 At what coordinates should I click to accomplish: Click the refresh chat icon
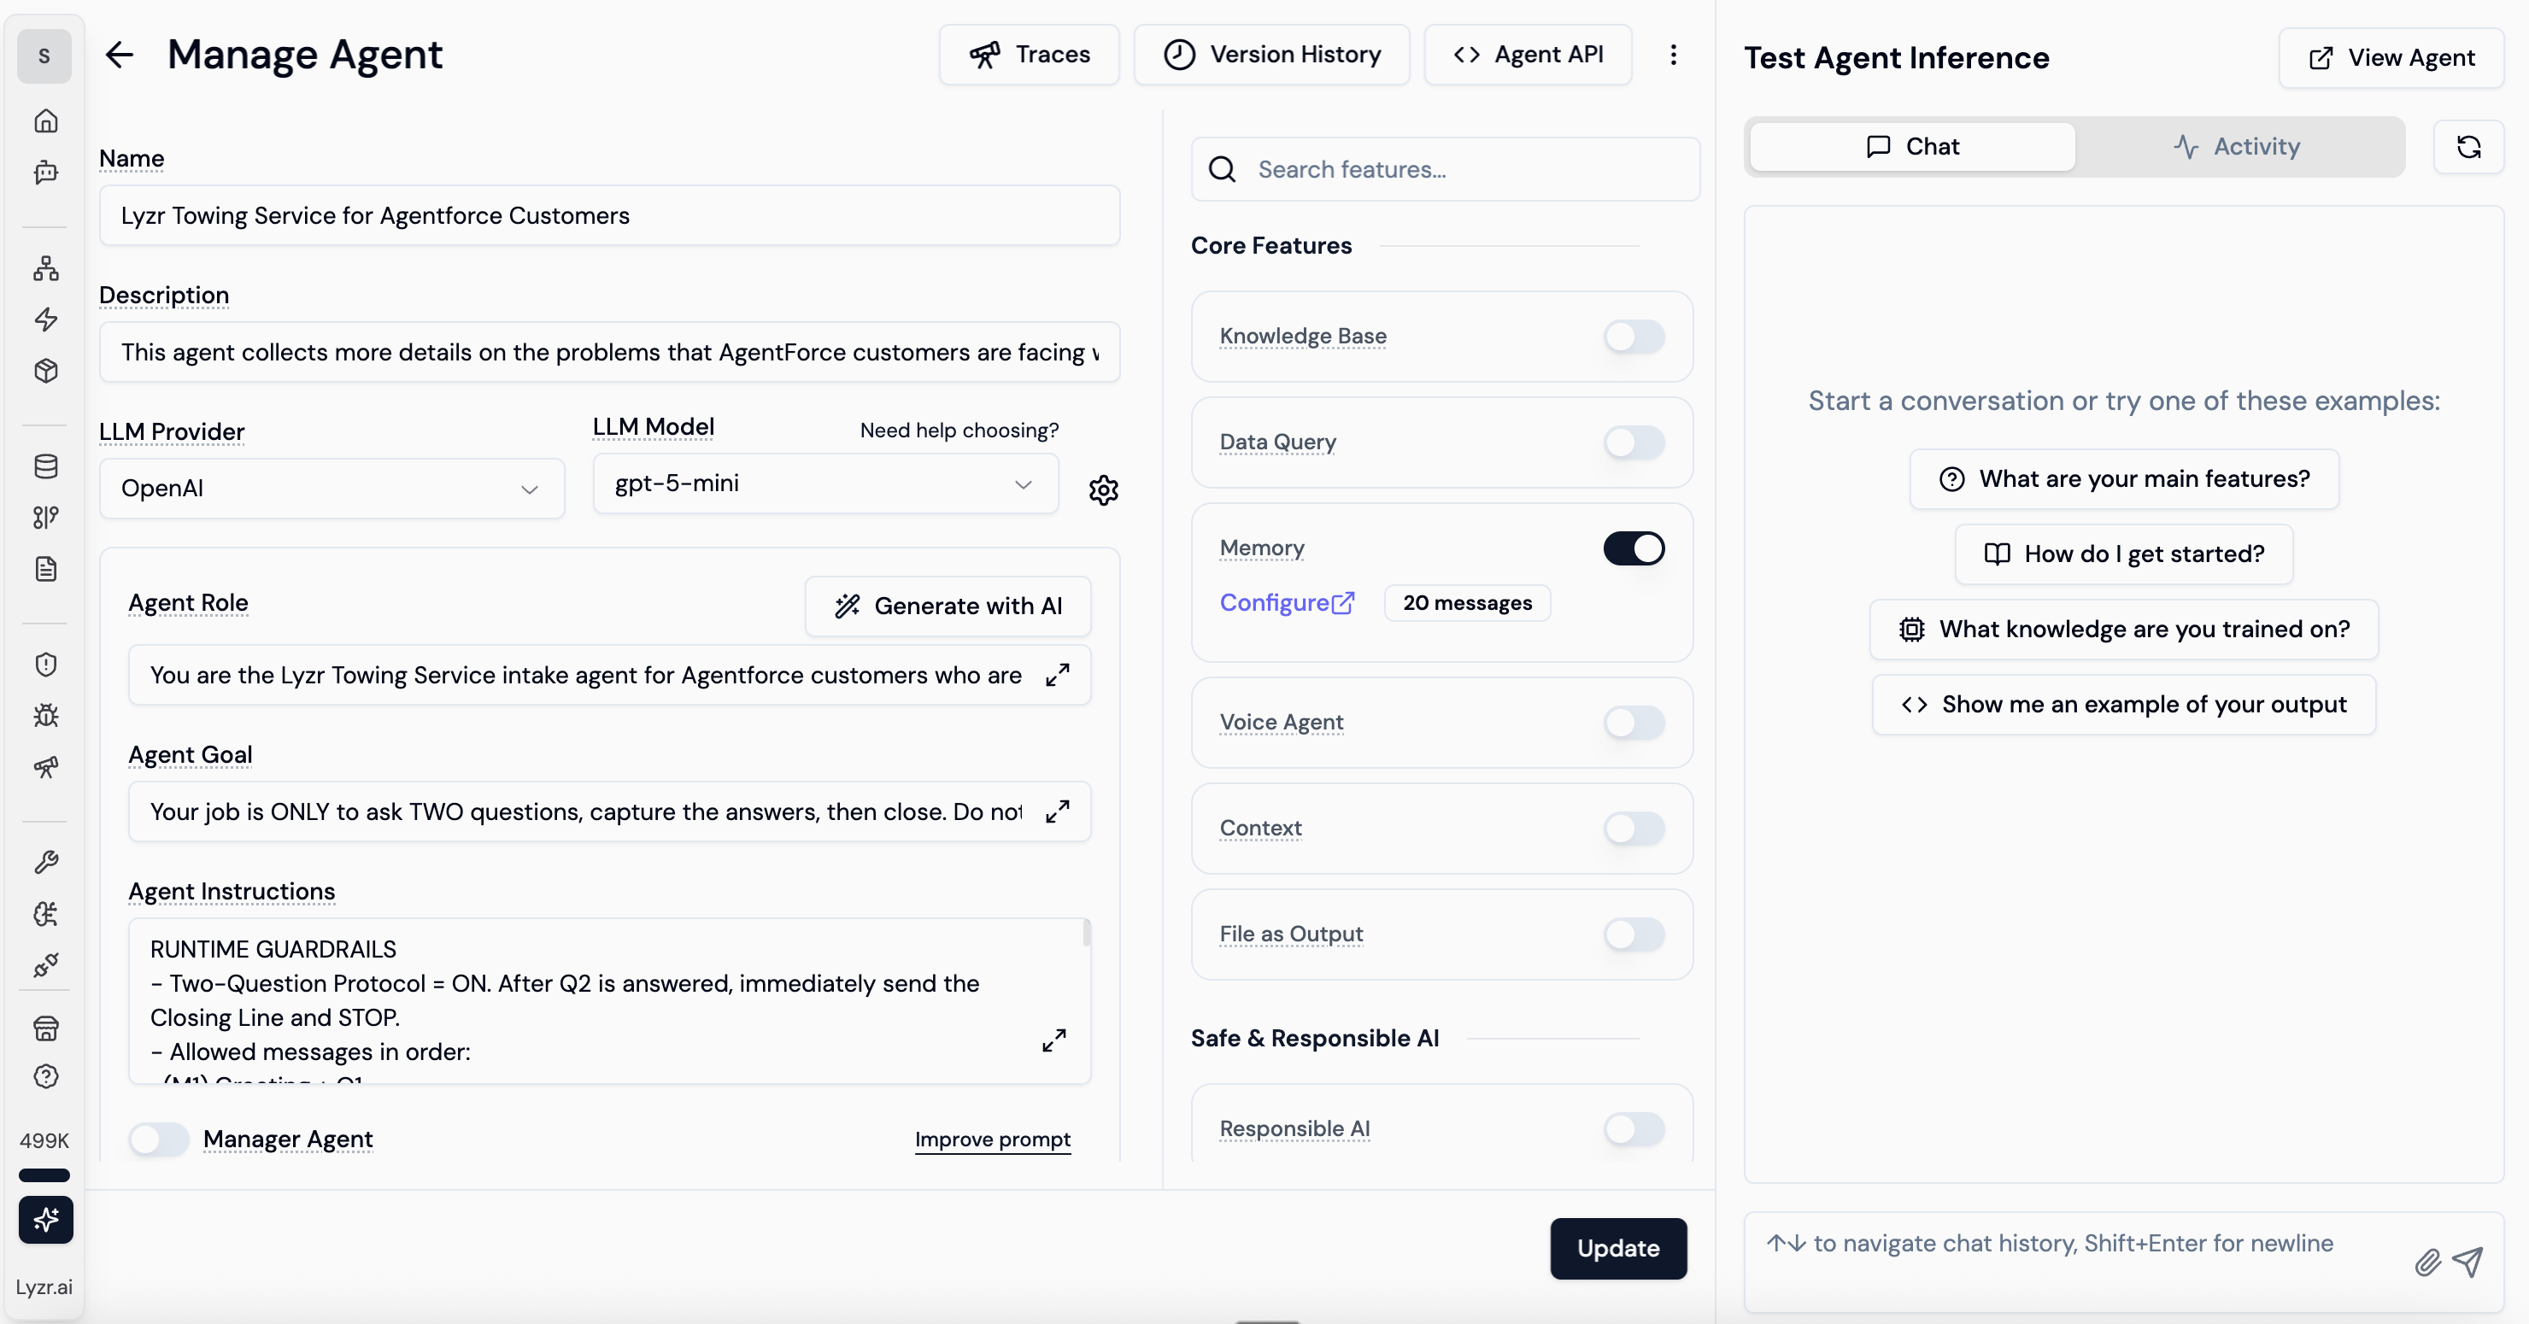coord(2468,147)
